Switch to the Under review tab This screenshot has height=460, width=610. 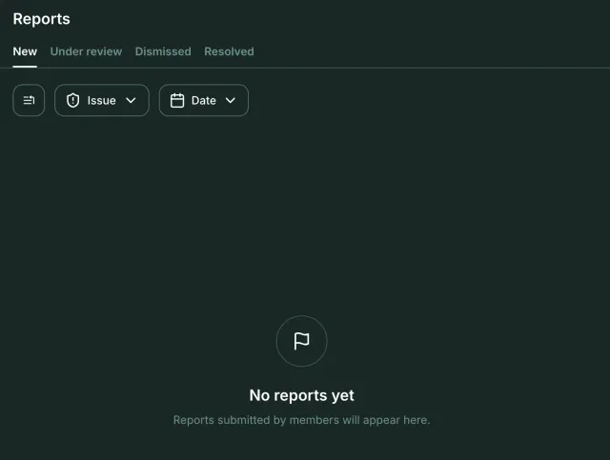[x=86, y=51]
